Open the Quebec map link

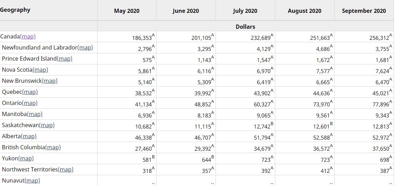(30, 92)
